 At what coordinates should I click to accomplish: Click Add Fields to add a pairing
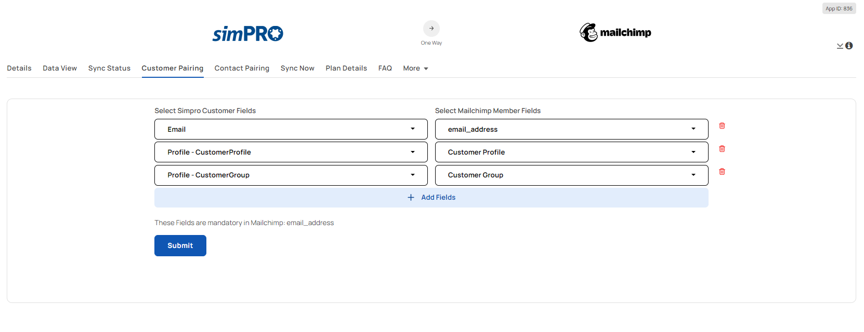431,198
